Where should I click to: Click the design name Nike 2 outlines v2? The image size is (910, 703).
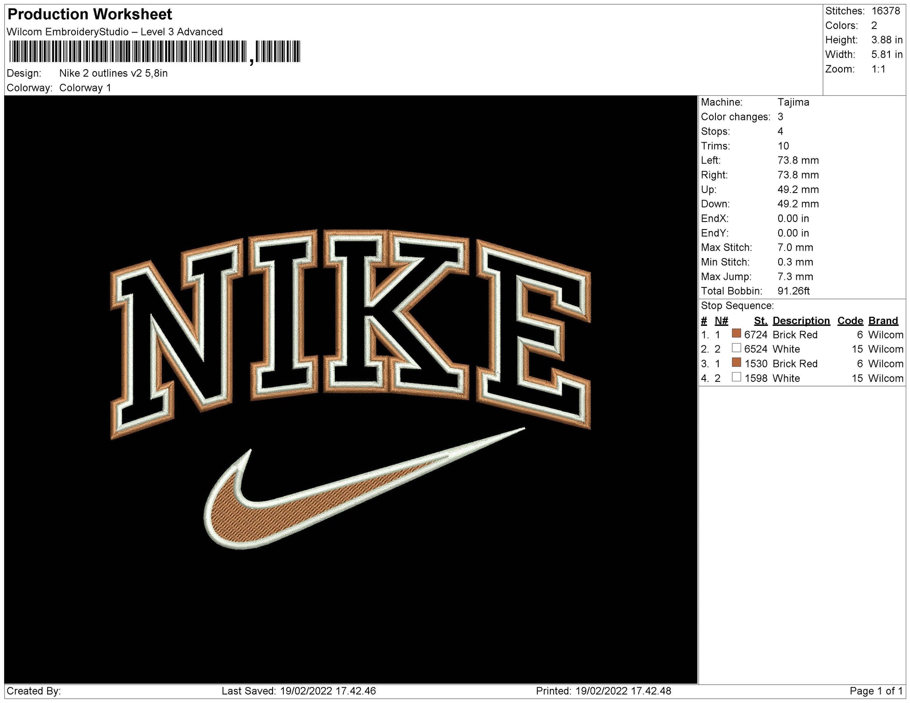[112, 72]
